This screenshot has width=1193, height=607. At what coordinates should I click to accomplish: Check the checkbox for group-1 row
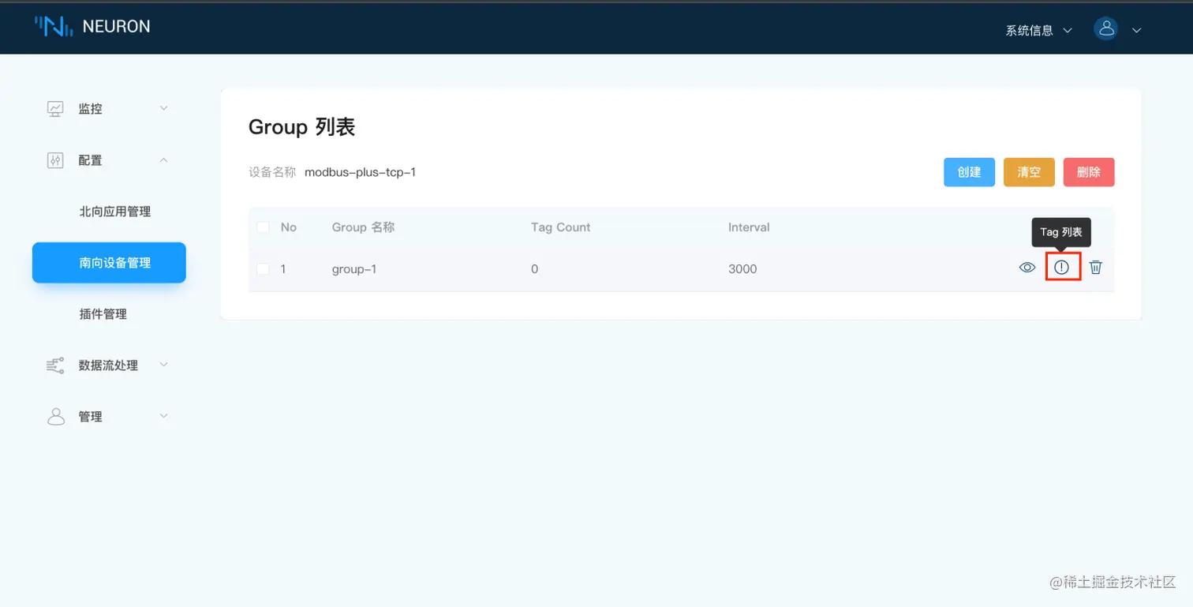coord(263,268)
